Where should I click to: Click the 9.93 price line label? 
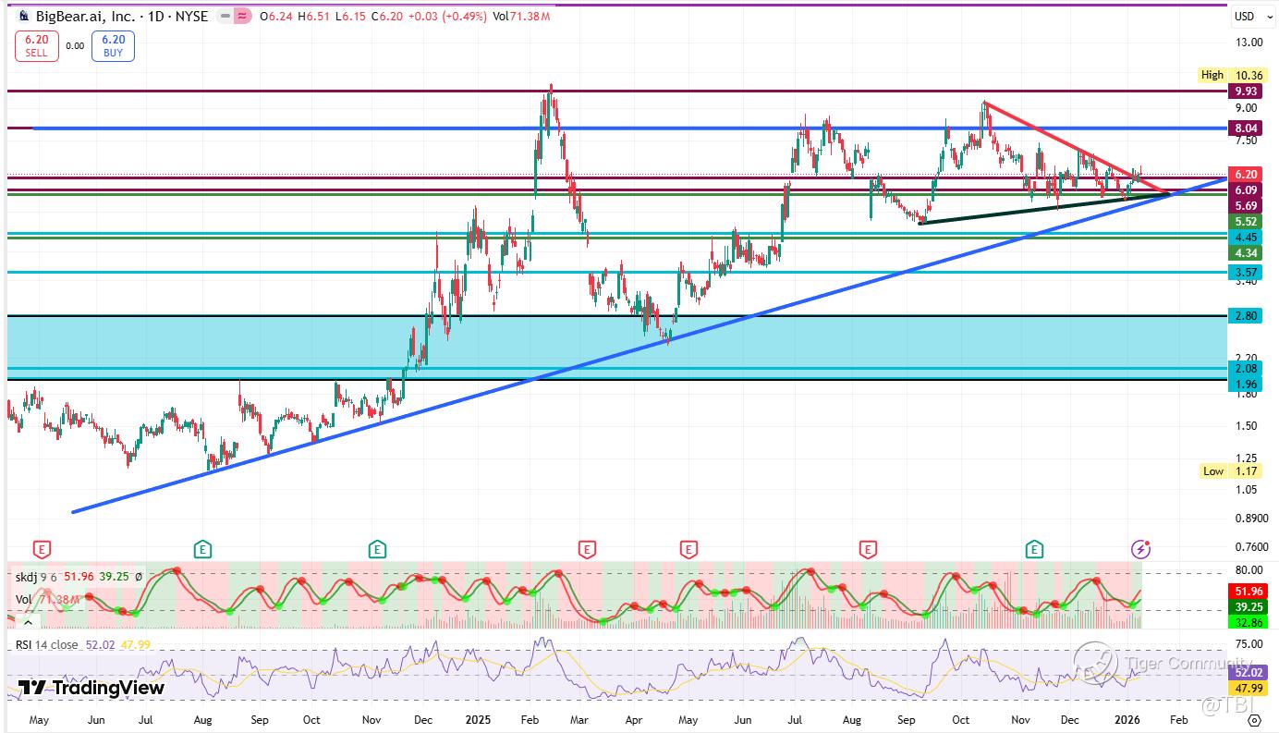click(x=1246, y=92)
